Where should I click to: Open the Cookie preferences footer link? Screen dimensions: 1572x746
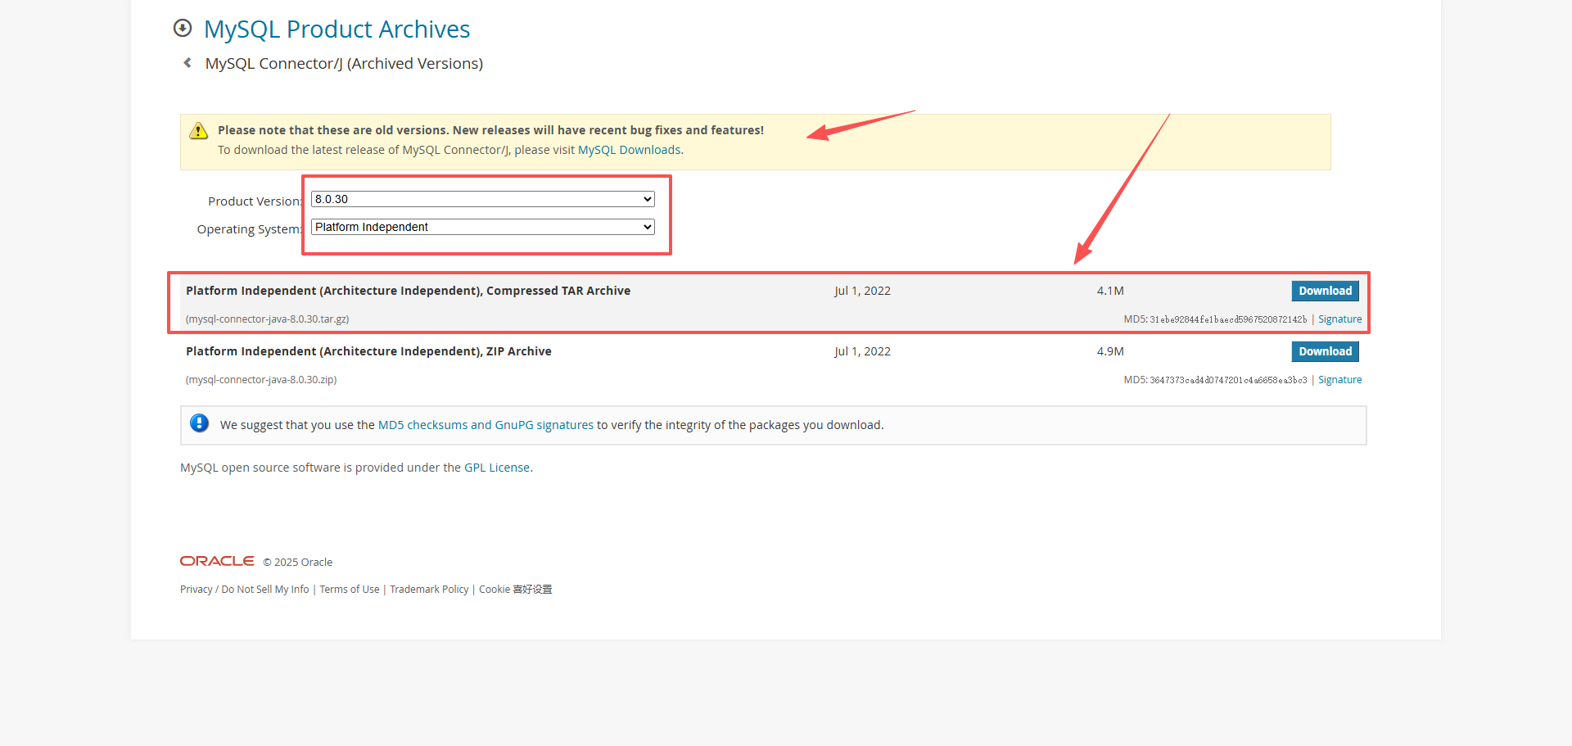(516, 590)
